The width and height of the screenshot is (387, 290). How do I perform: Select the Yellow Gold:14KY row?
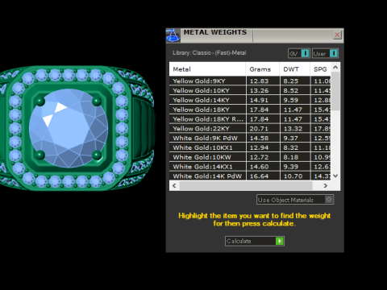coord(250,100)
